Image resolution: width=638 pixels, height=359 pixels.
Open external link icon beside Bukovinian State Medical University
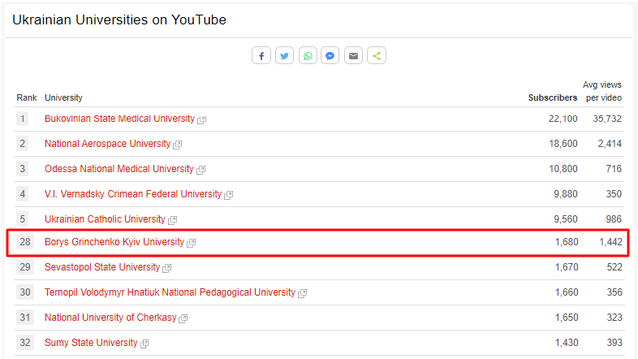point(202,119)
